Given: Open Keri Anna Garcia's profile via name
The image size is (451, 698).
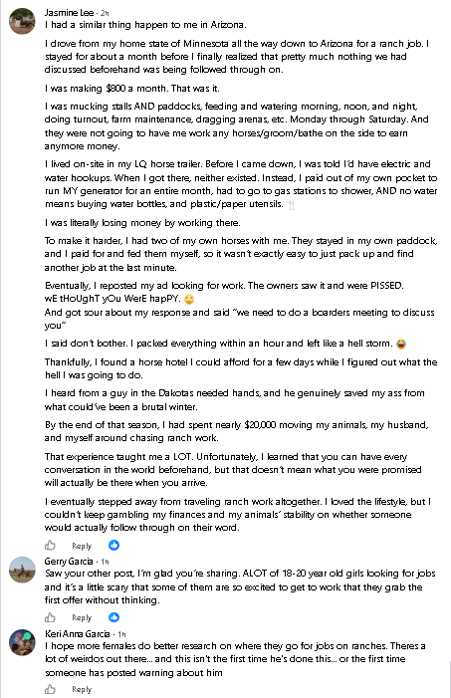Looking at the screenshot, I should [x=78, y=633].
